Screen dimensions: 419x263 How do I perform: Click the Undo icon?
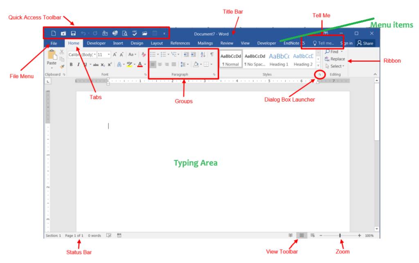83,33
